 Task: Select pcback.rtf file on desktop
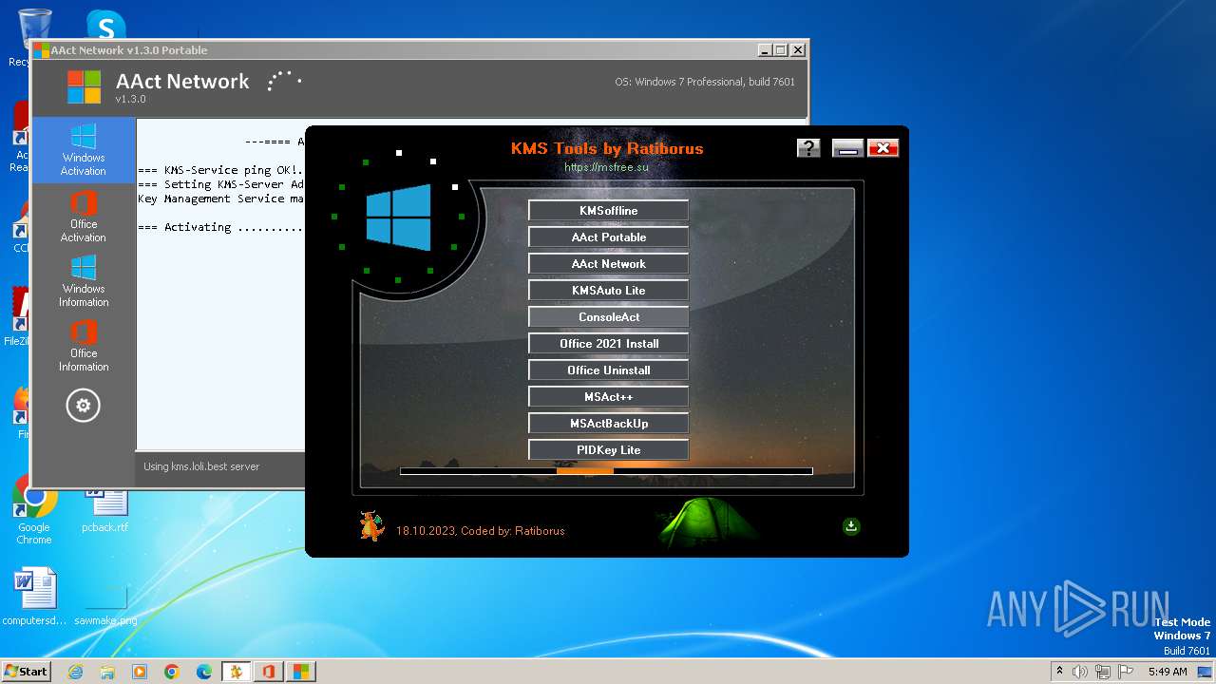[104, 511]
